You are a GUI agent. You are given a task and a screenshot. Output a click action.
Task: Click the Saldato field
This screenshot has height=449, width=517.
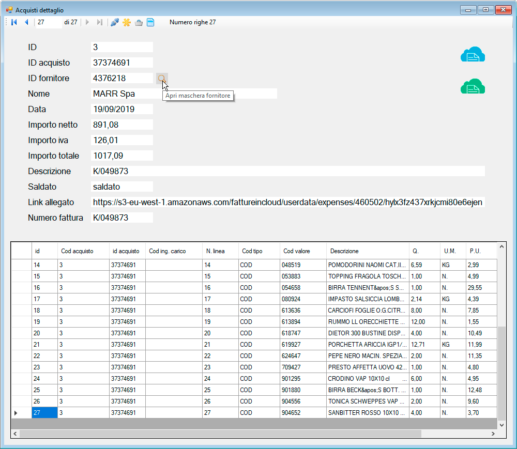point(121,187)
